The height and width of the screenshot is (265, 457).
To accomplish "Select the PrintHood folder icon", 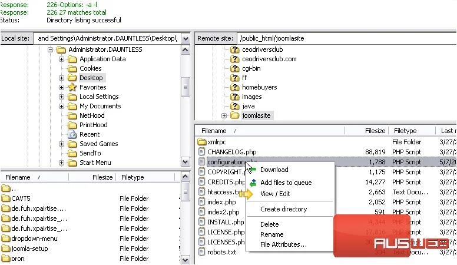I will point(72,125).
